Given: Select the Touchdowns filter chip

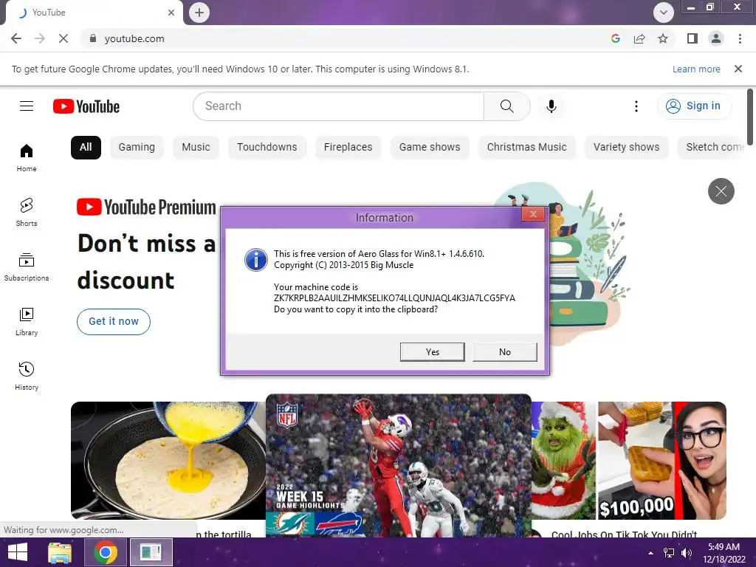Looking at the screenshot, I should click(x=267, y=147).
